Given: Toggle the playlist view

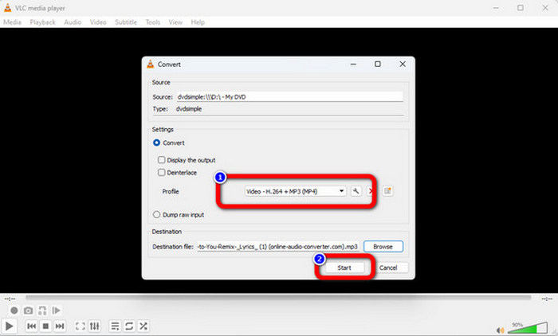Looking at the screenshot, I should tap(115, 326).
